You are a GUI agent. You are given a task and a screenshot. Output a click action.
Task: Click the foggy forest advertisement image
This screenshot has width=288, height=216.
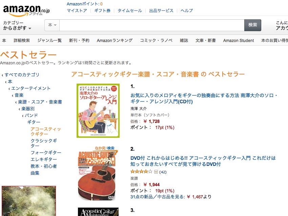point(29,201)
